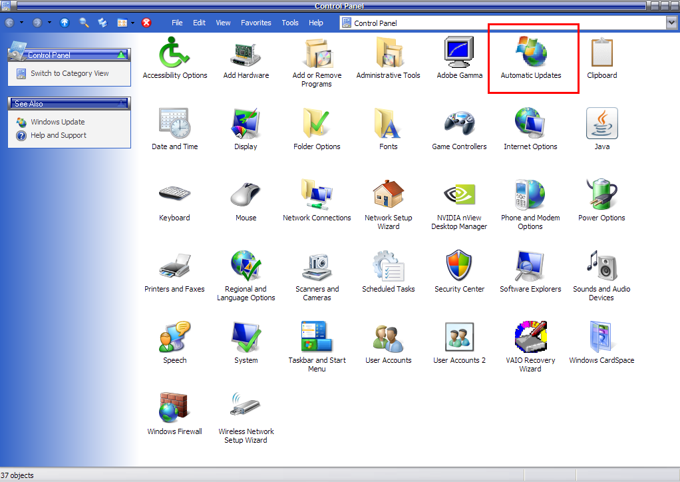Open the Internet Options icon

pyautogui.click(x=530, y=123)
